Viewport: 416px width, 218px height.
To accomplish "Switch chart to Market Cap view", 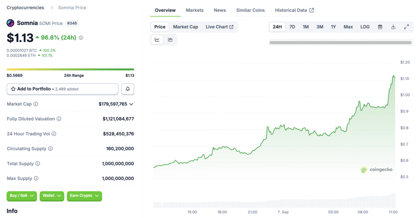I will [185, 27].
